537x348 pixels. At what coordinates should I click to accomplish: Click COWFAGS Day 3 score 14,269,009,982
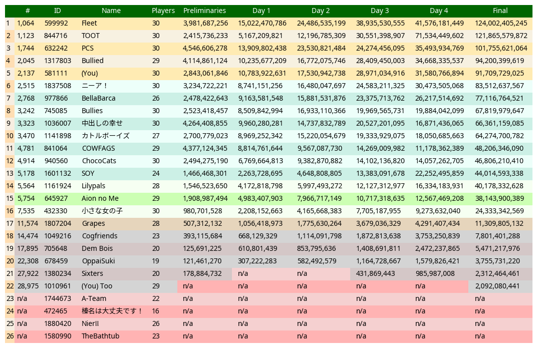click(x=380, y=149)
